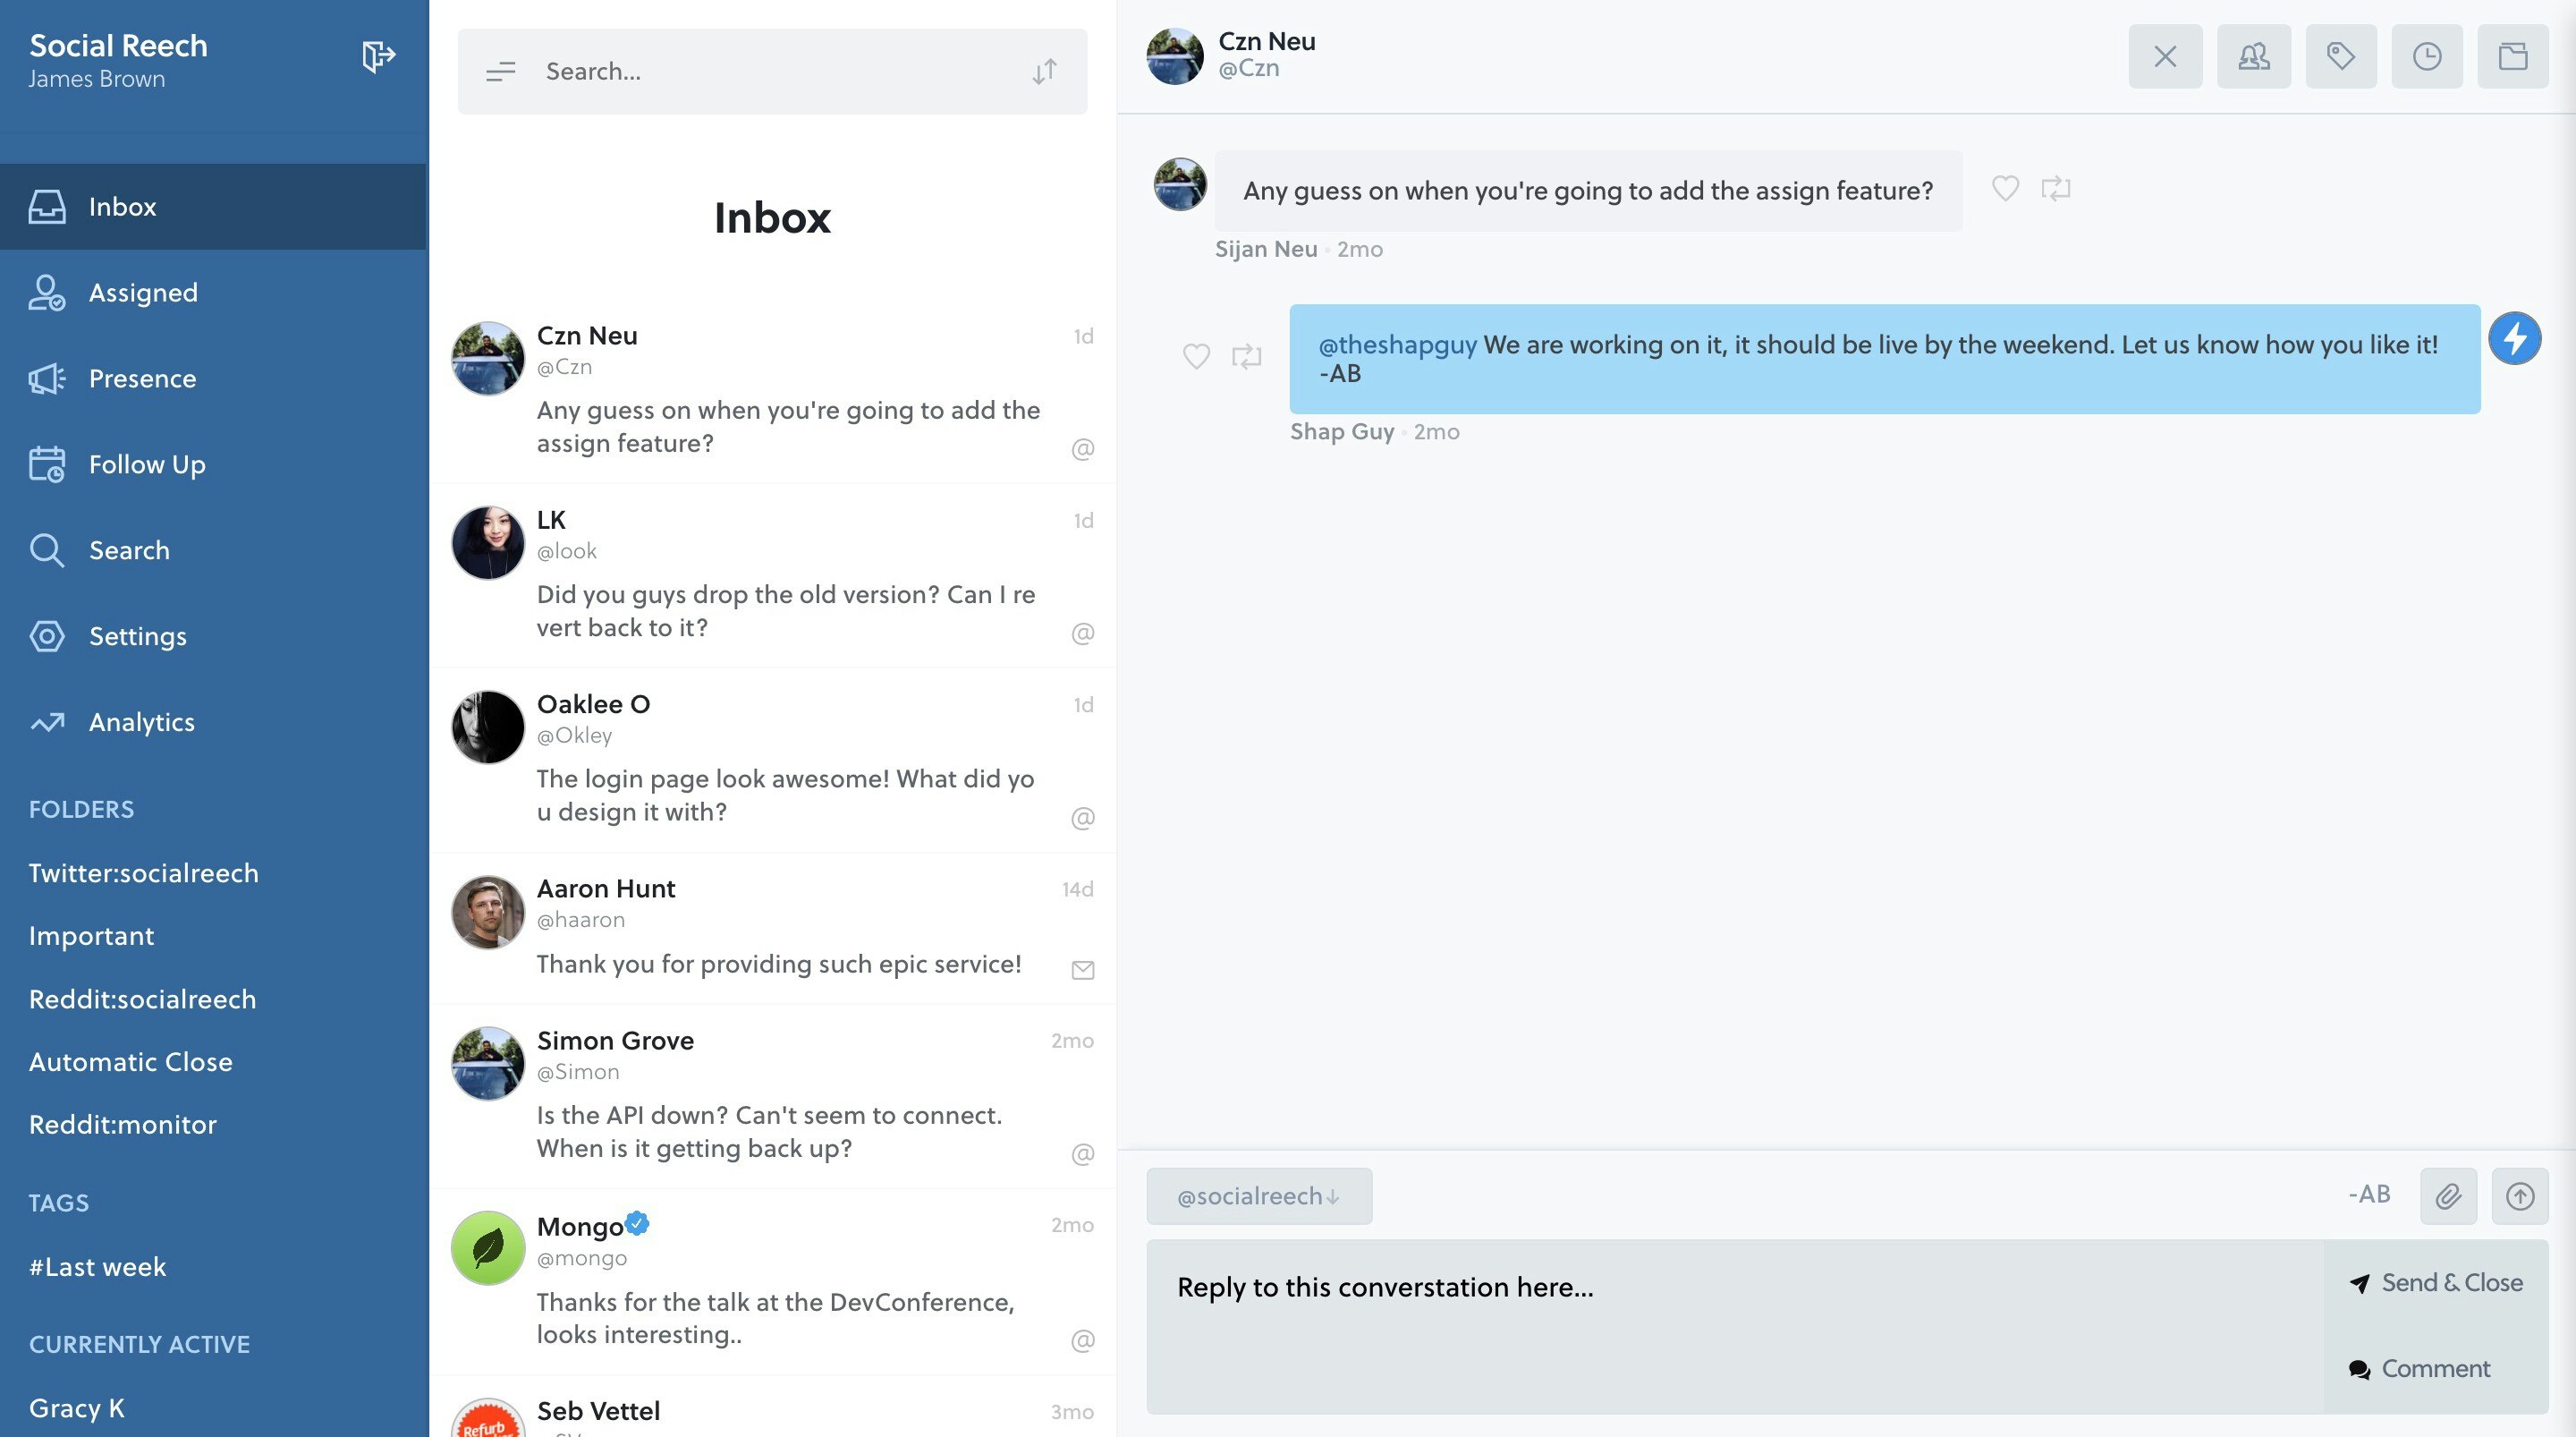Open filter lines icon in search bar
Screen dimensions: 2576x1437
point(500,72)
